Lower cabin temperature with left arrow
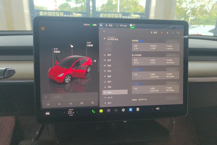 65,113
